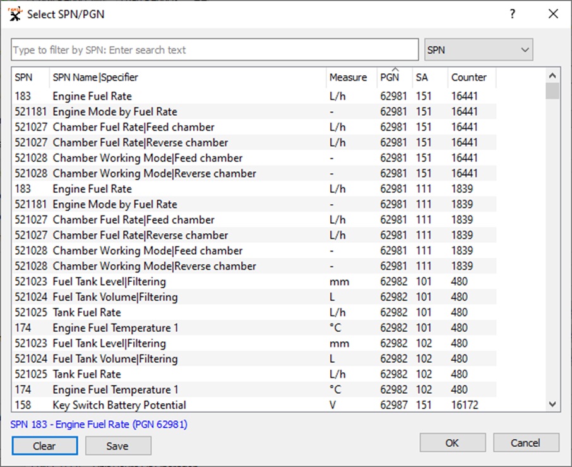Viewport: 572px width, 467px height.
Task: Select Chamber Working Mode|Feed chamber, SA 151
Action: tap(254, 158)
